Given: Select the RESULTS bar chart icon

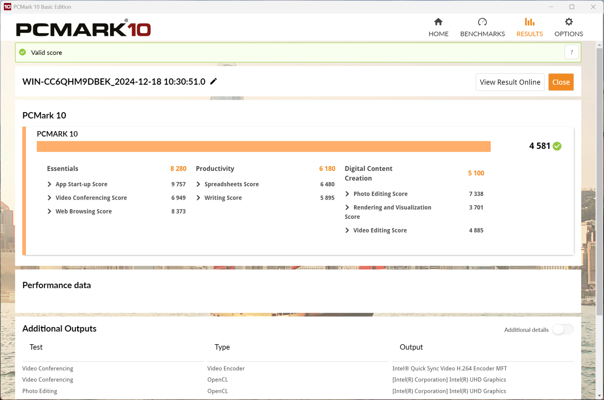Looking at the screenshot, I should pyautogui.click(x=529, y=22).
